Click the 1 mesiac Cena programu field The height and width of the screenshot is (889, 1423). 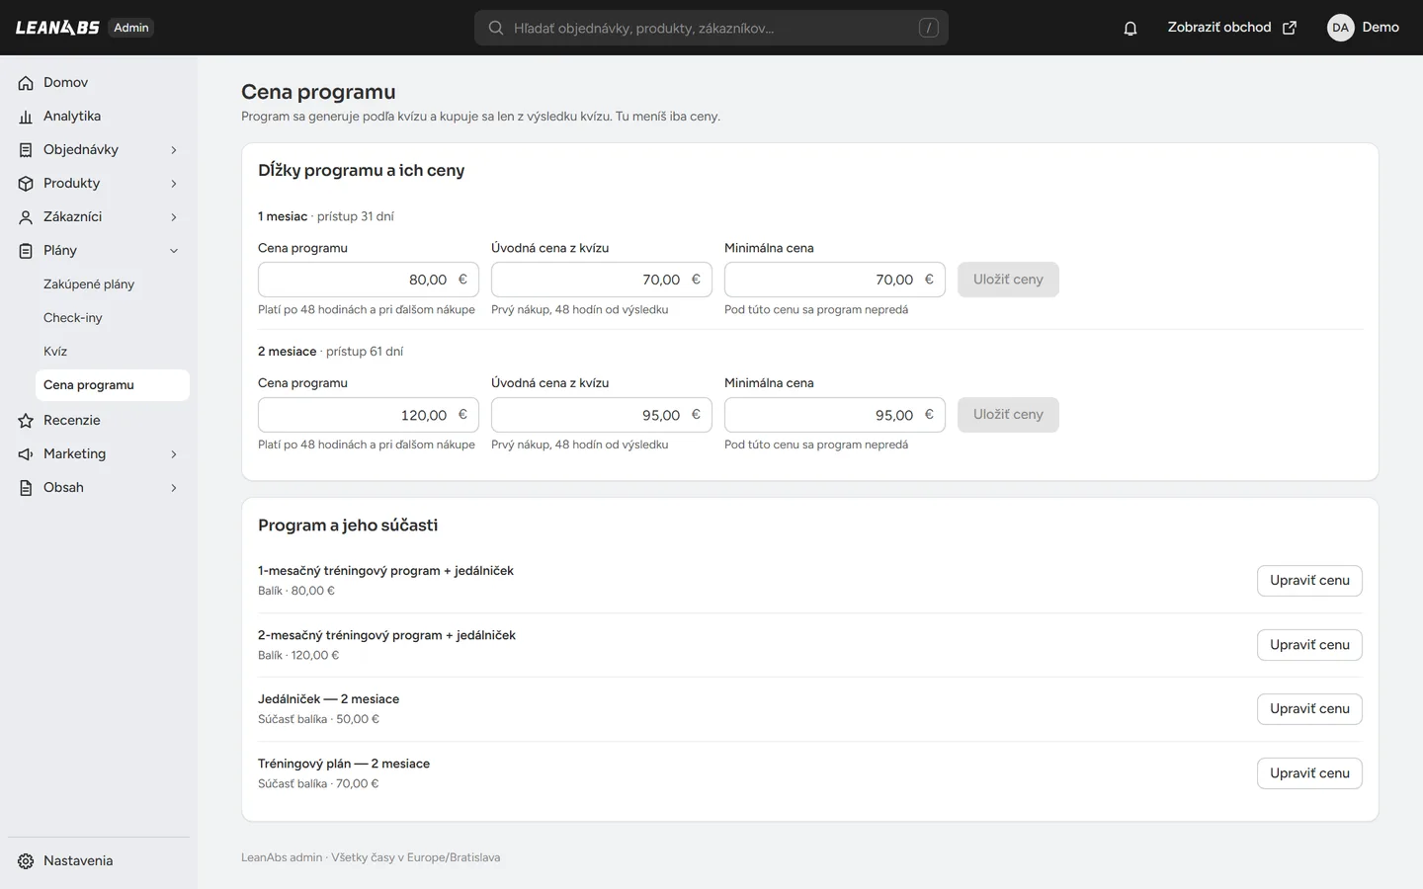tap(369, 280)
